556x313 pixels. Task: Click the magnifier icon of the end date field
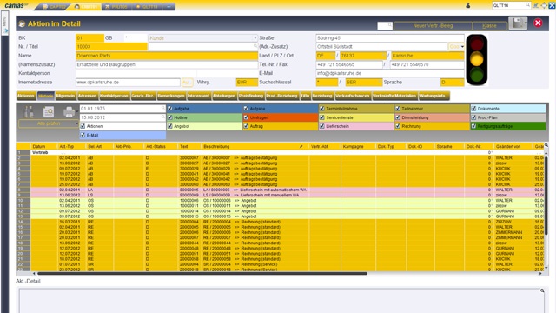tap(163, 117)
